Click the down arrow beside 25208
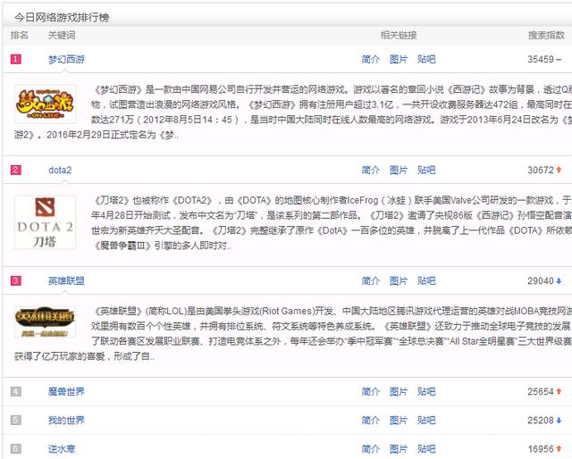Image resolution: width=572 pixels, height=459 pixels. pyautogui.click(x=559, y=421)
